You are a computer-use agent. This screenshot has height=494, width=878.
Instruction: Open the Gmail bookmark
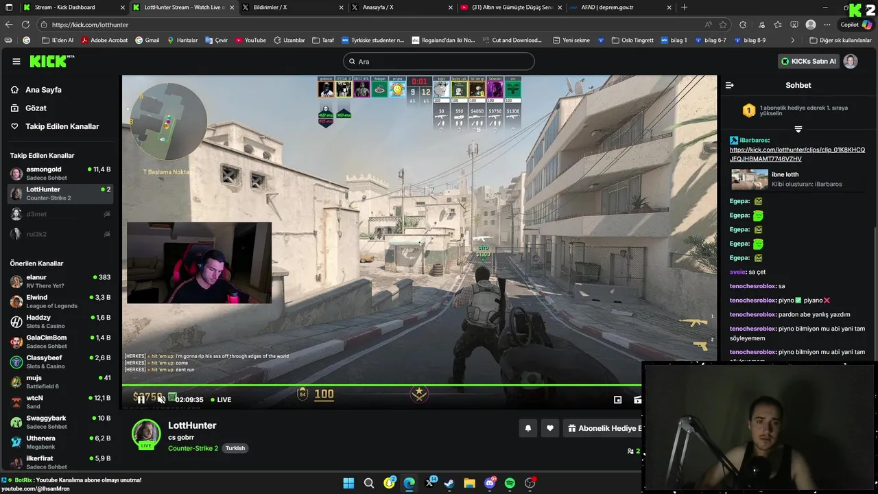click(x=147, y=40)
